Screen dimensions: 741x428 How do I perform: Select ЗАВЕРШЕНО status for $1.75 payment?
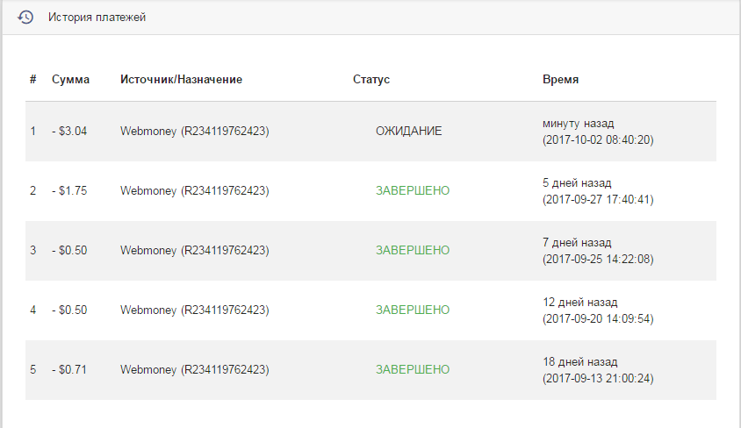[x=413, y=190]
